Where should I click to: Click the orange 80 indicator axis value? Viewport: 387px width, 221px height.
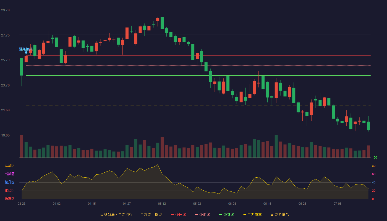point(374,166)
